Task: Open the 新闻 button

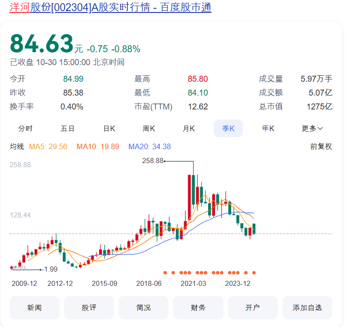Action: [x=35, y=308]
